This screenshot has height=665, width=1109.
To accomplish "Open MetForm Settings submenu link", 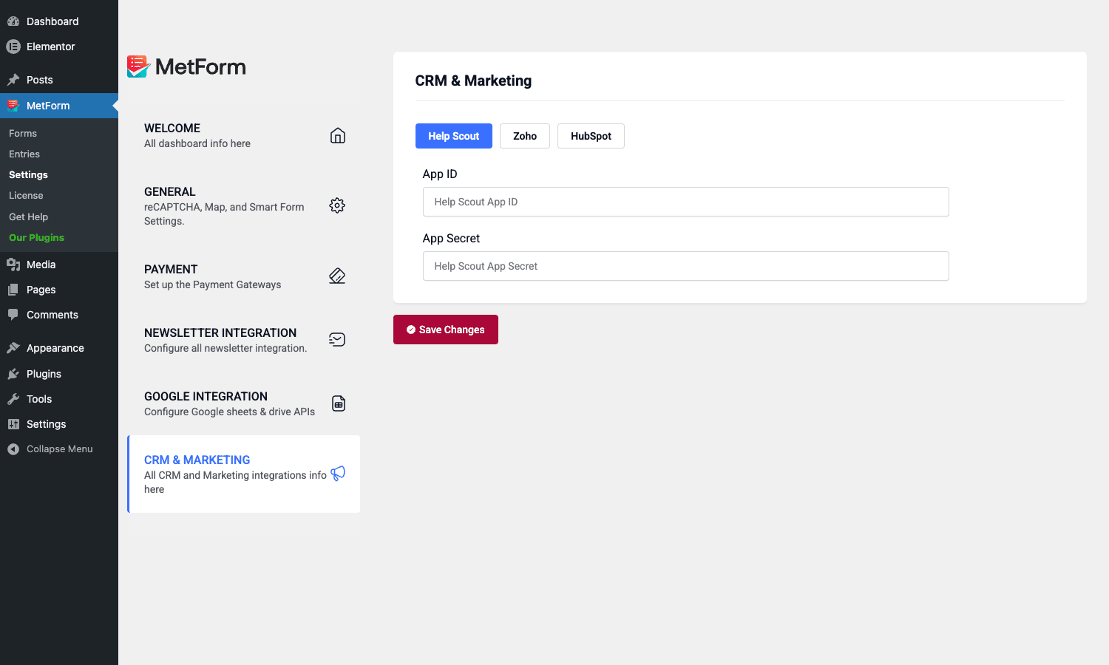I will pyautogui.click(x=28, y=175).
